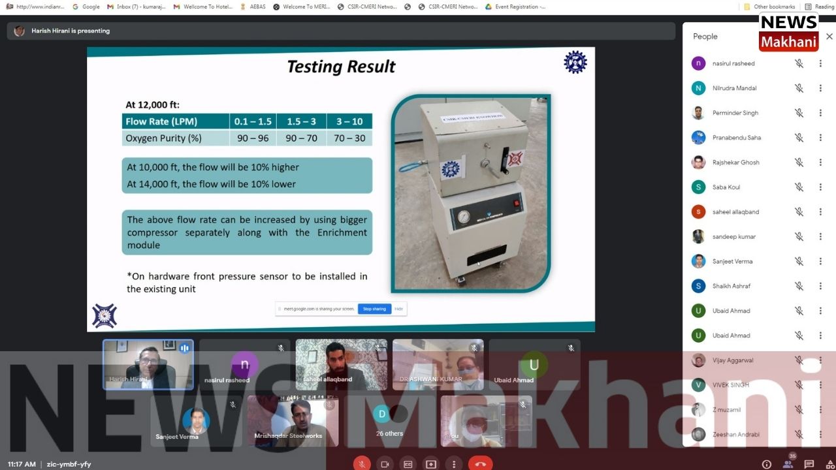Close the People side panel

point(829,37)
